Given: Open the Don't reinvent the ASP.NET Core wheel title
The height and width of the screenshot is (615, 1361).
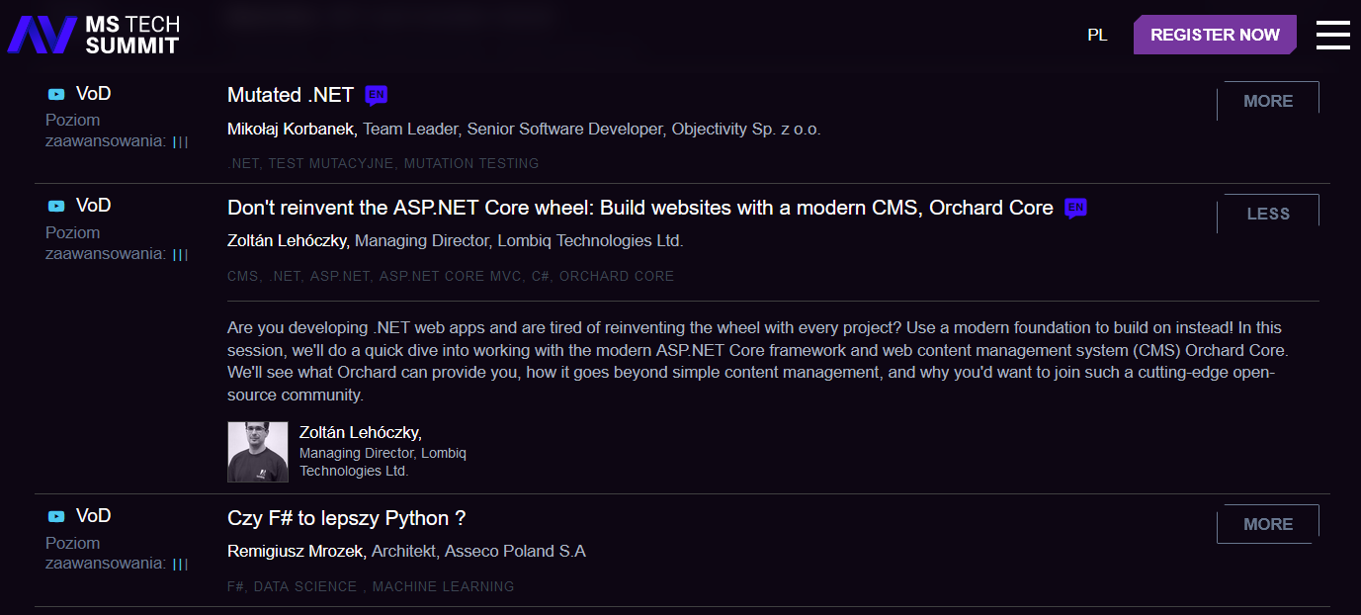Looking at the screenshot, I should coord(640,208).
